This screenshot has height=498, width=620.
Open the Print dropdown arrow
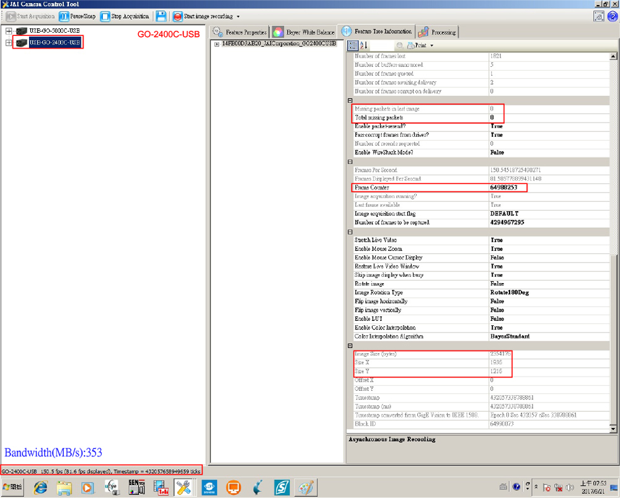tap(432, 45)
